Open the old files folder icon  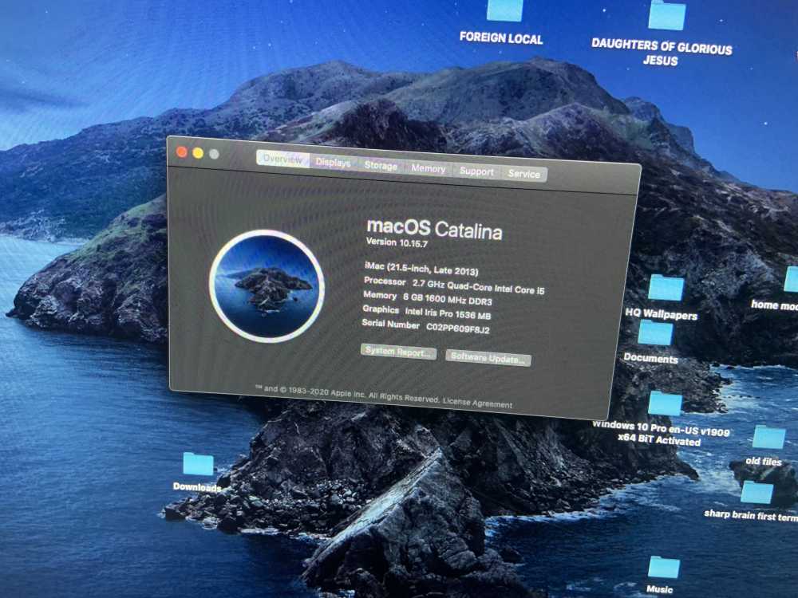pyautogui.click(x=769, y=437)
